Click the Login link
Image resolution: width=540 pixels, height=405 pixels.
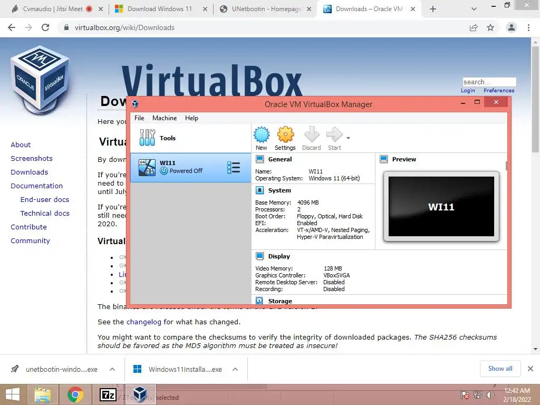468,91
